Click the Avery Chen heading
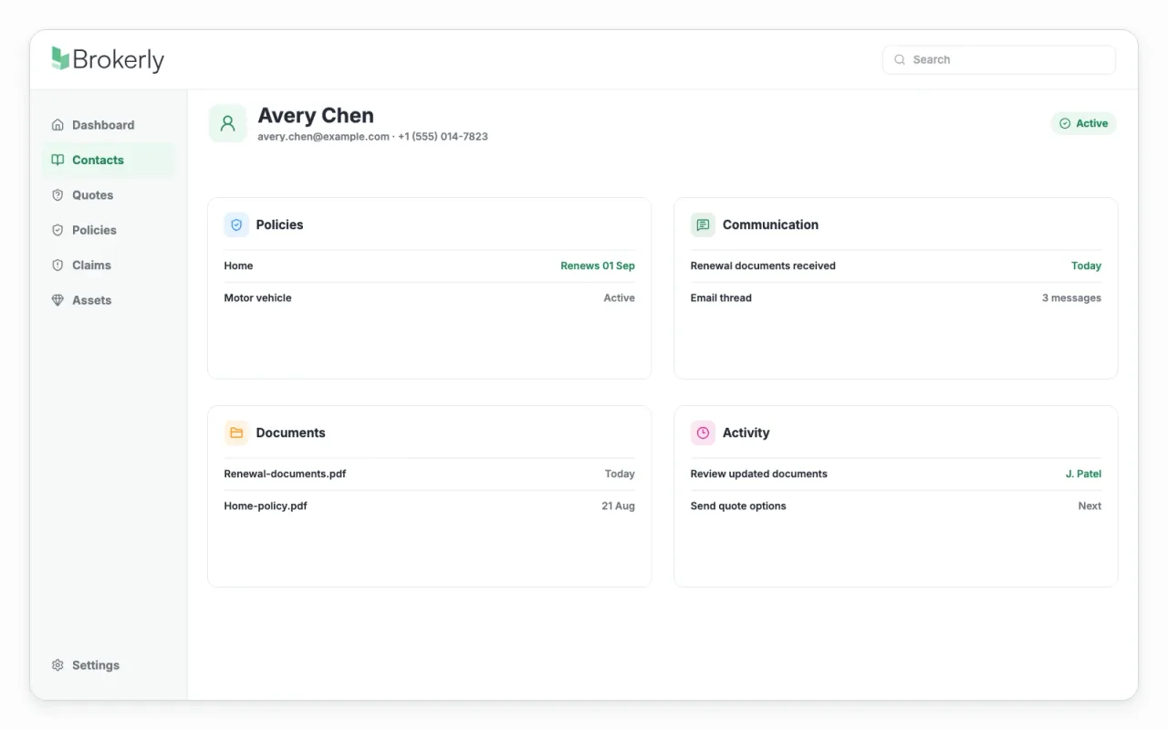The image size is (1168, 730). (x=316, y=116)
